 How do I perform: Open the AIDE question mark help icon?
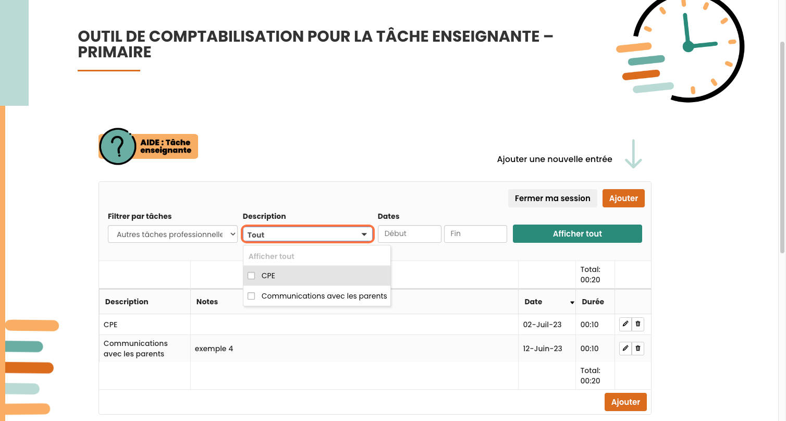118,146
